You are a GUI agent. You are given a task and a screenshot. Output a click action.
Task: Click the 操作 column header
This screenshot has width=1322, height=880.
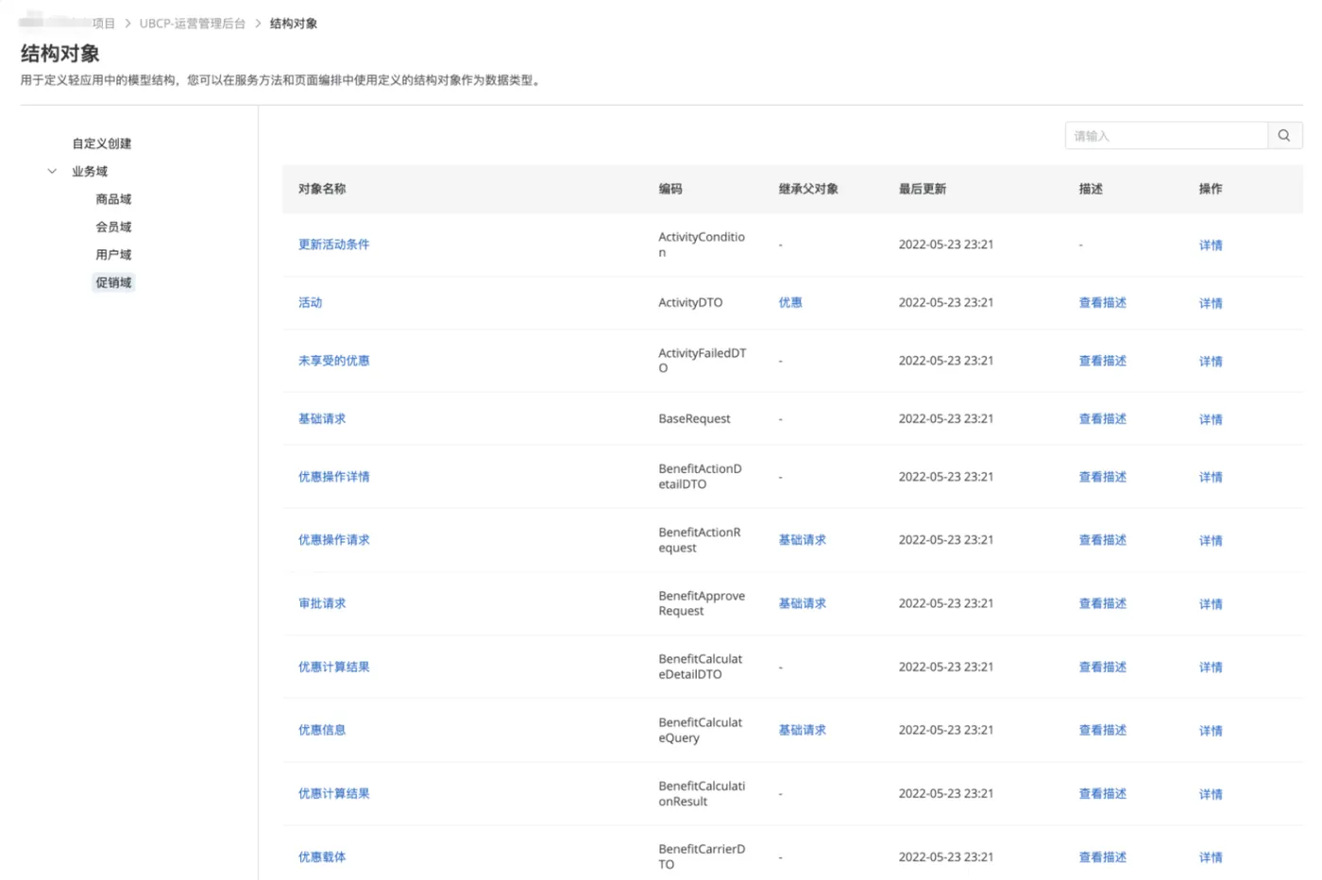pos(1211,189)
